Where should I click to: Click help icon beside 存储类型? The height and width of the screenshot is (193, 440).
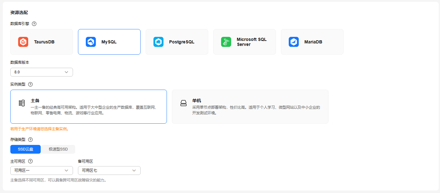30,140
